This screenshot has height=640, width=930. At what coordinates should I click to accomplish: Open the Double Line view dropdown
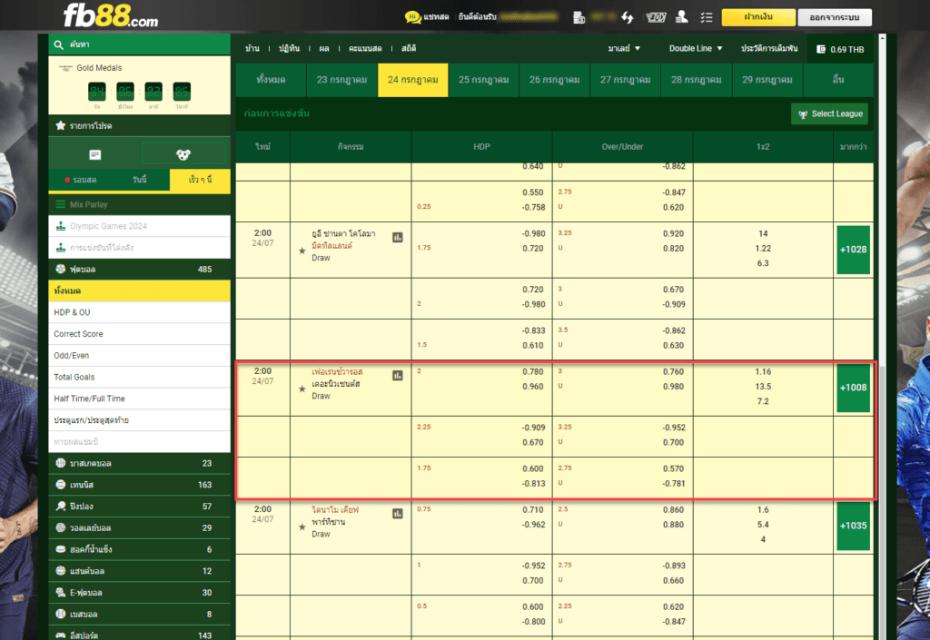click(x=696, y=49)
